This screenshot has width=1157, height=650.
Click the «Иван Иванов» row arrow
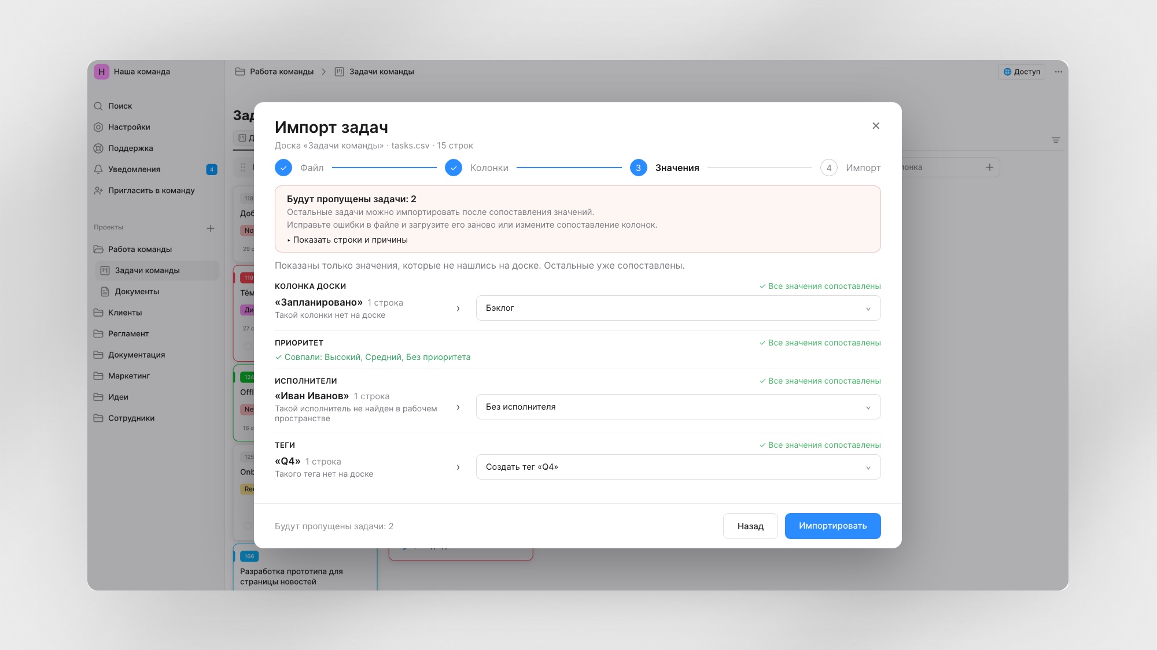pos(458,407)
